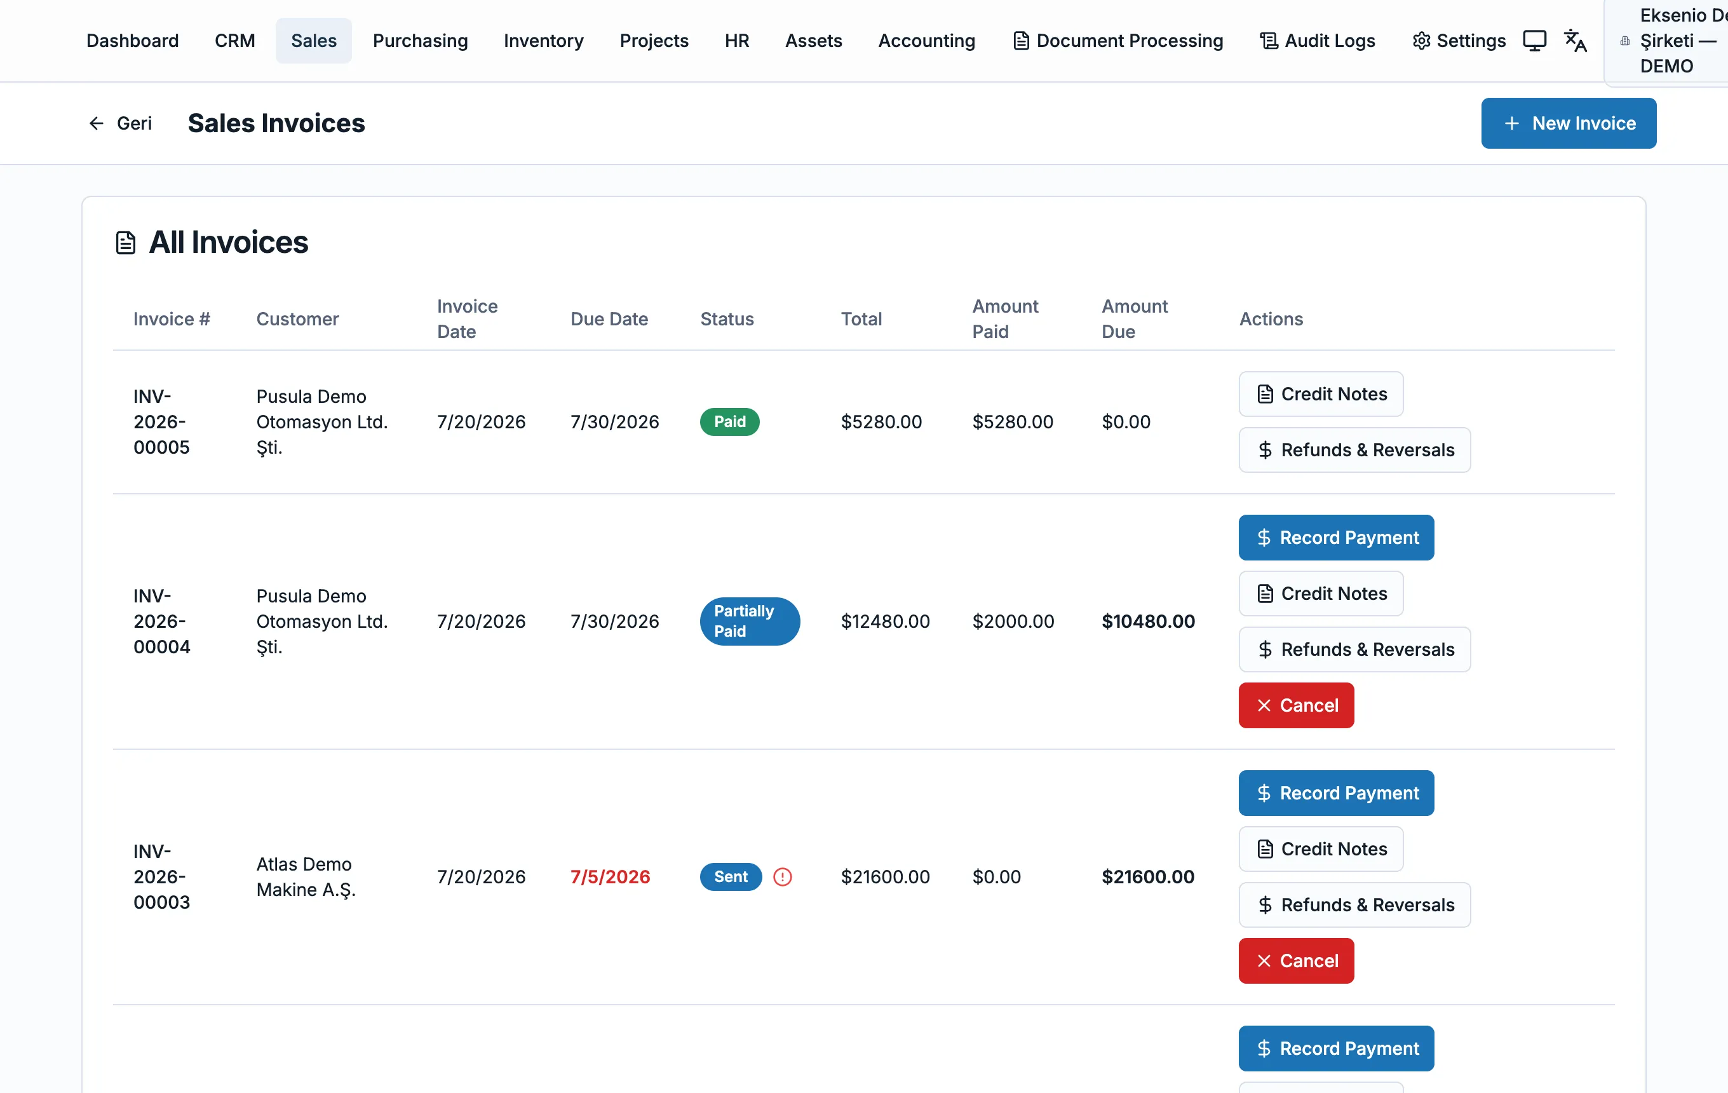Open the Dashboard menu
The image size is (1728, 1093).
tap(133, 41)
